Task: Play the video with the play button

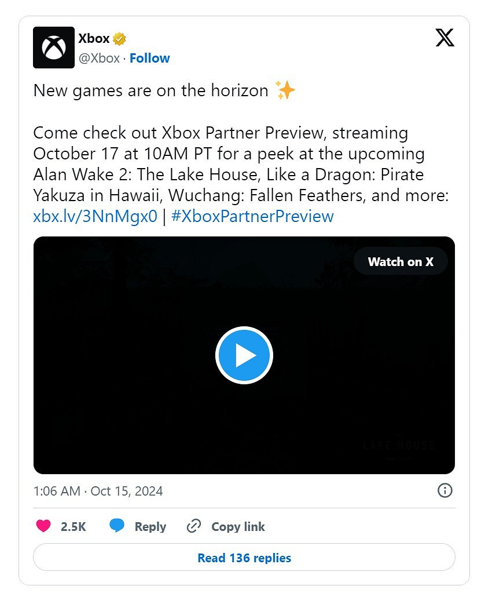Action: tap(244, 355)
